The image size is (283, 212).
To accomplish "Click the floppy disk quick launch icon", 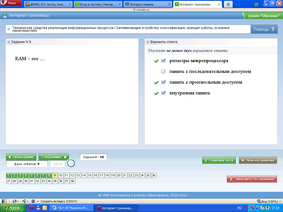I will coord(38,208).
